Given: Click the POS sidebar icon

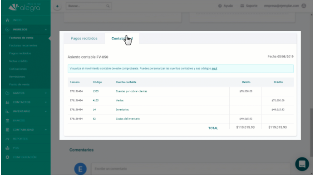Looking at the screenshot, I should click(x=7, y=148).
